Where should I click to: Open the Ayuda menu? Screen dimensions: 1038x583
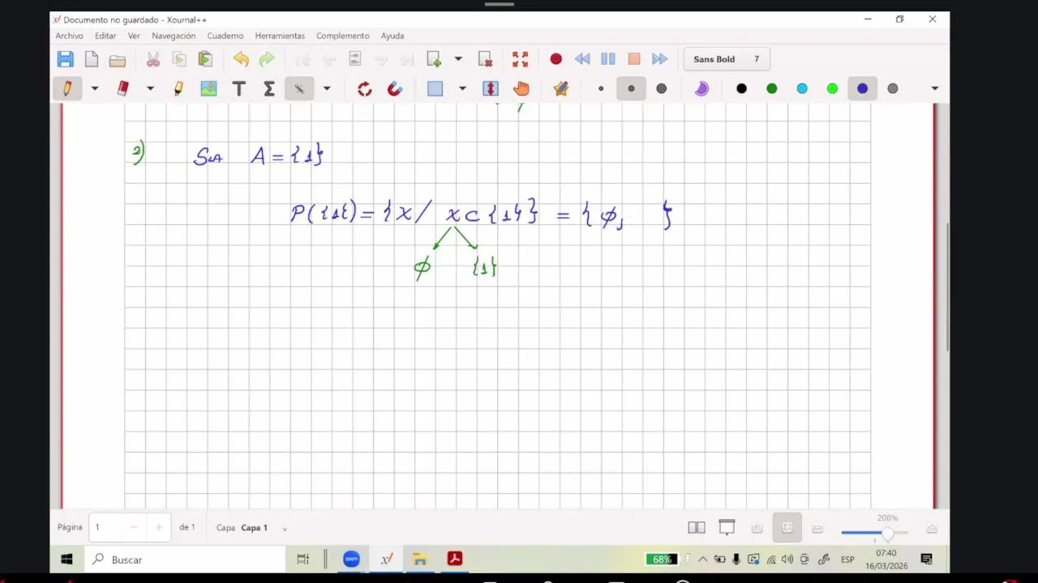392,36
